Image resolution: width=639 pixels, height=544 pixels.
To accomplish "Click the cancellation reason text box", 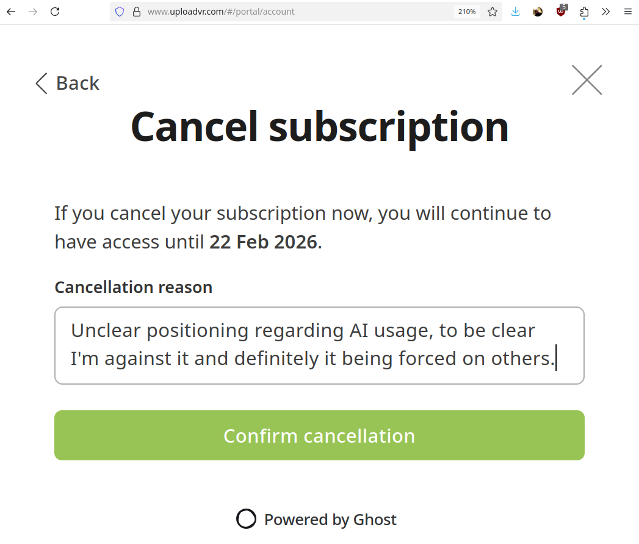I will coord(319,346).
